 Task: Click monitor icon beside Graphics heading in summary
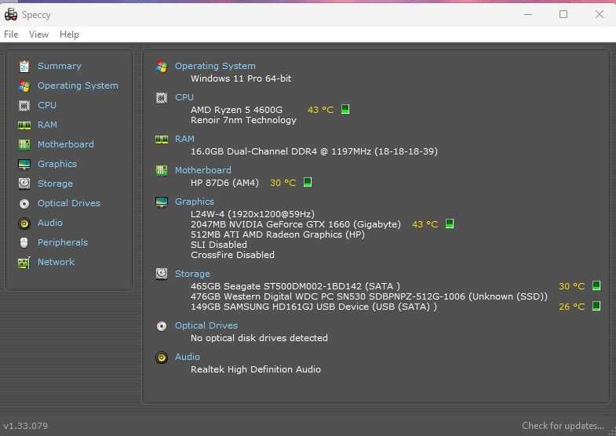point(162,202)
